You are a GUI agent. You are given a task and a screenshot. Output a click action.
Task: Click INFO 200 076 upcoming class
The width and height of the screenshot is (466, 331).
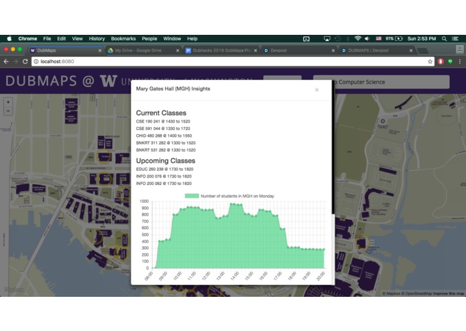[x=164, y=176]
